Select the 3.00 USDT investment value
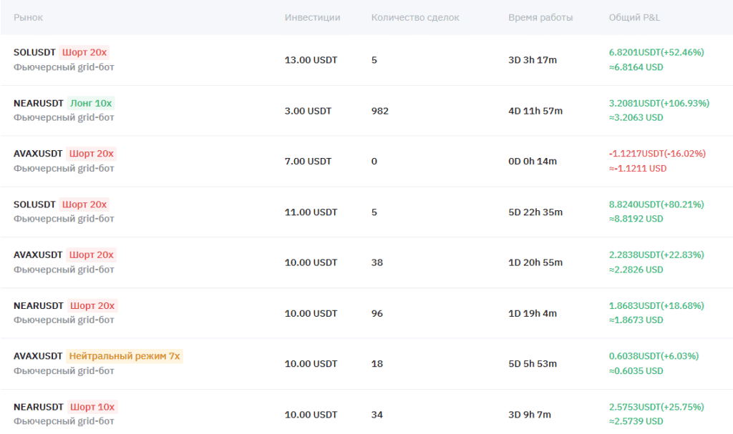Image resolution: width=733 pixels, height=434 pixels. (x=308, y=111)
